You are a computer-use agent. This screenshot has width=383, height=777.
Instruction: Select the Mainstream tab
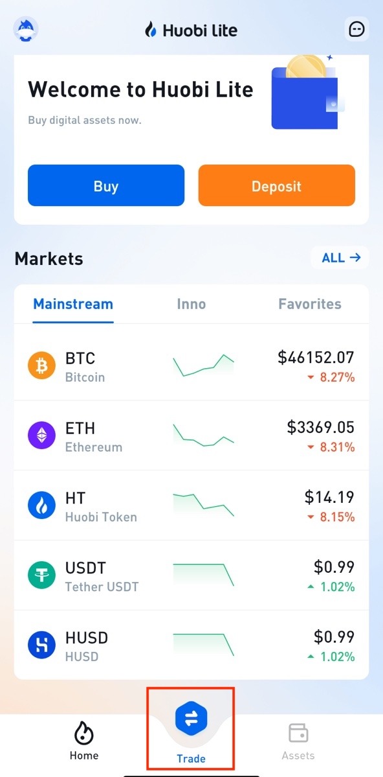click(x=73, y=304)
